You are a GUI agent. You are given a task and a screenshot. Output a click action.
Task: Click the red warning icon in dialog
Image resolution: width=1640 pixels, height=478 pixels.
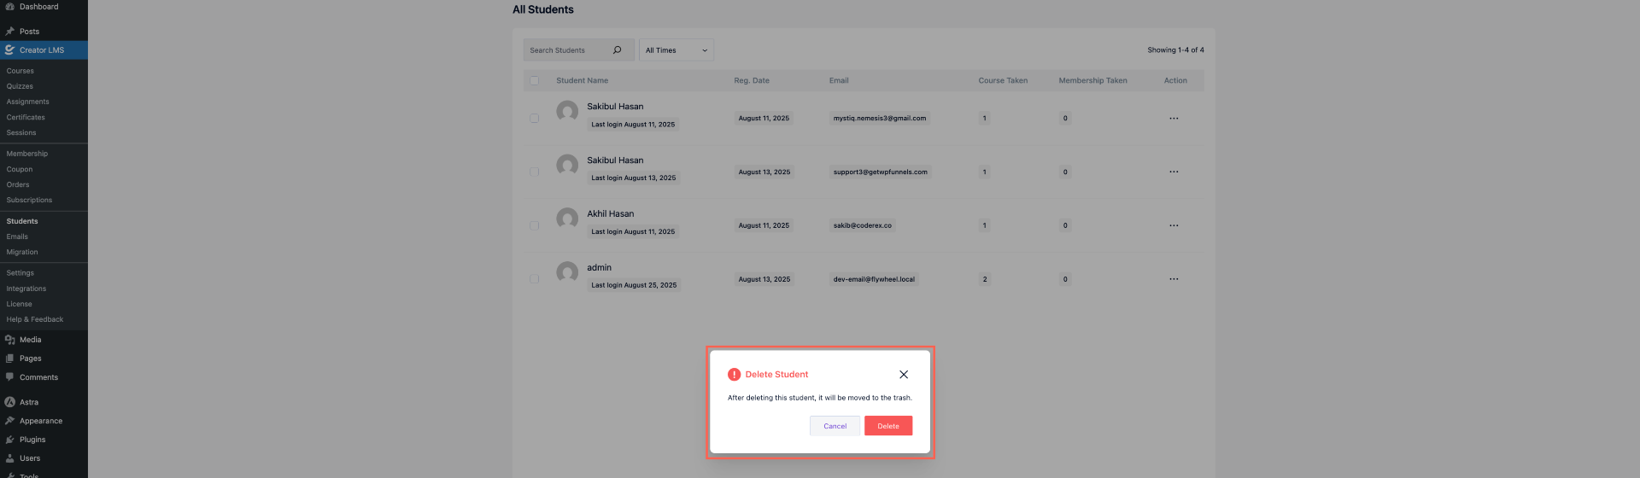point(734,375)
